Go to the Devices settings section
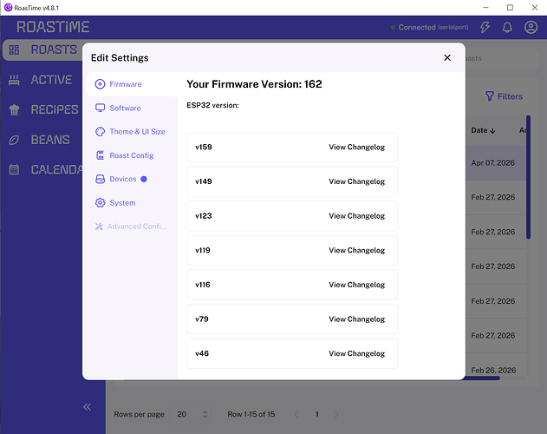547x434 pixels. (122, 179)
